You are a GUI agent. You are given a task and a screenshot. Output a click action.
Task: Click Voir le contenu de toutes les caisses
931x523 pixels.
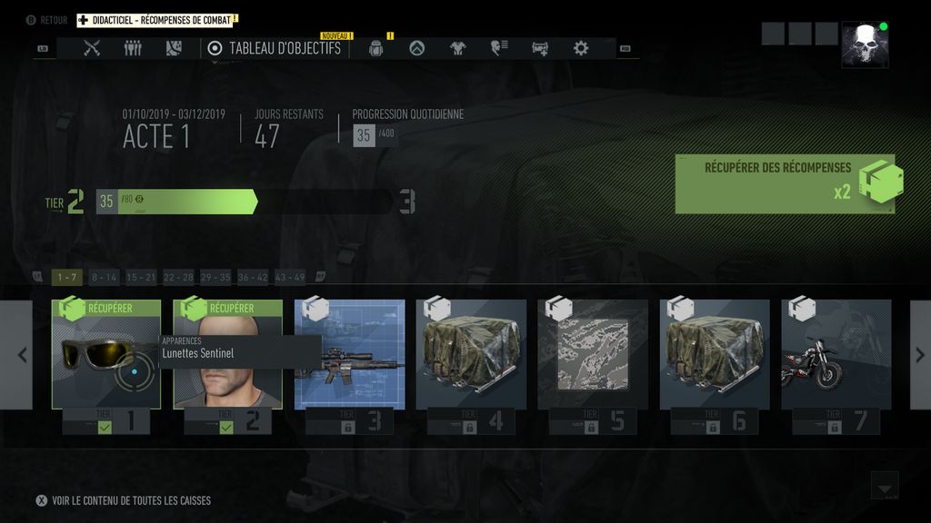(131, 500)
